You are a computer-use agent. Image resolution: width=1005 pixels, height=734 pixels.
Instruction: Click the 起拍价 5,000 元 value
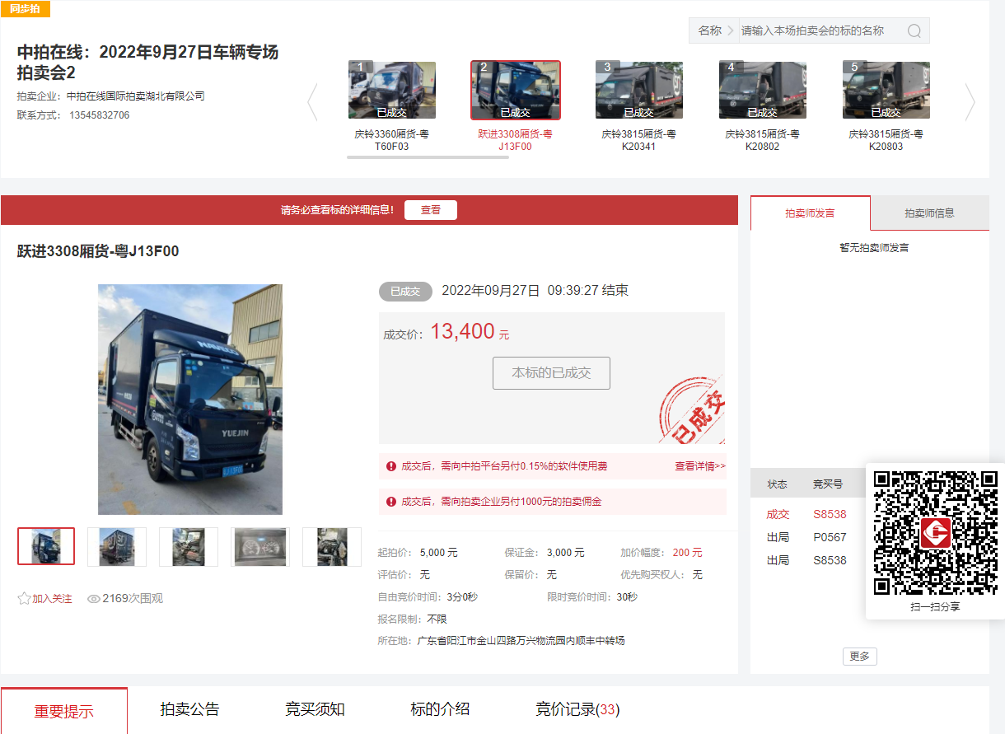coord(438,553)
